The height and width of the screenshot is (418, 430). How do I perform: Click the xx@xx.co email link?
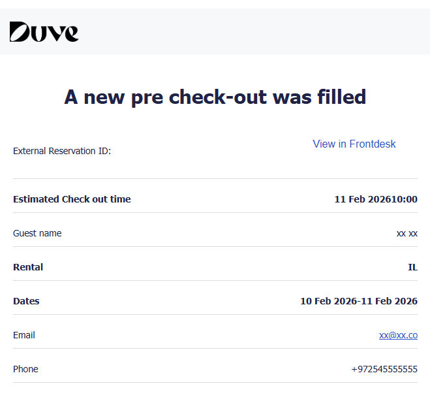pos(398,335)
